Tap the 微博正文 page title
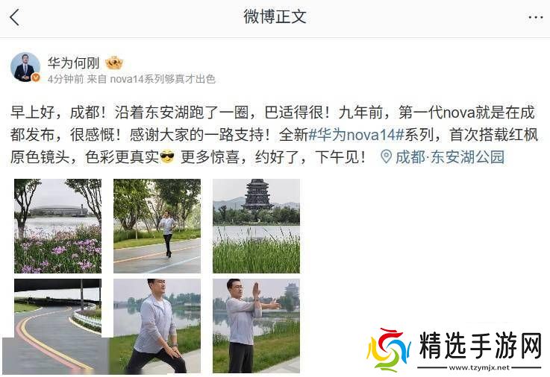Screen dimensions: 550x377 click(275, 17)
